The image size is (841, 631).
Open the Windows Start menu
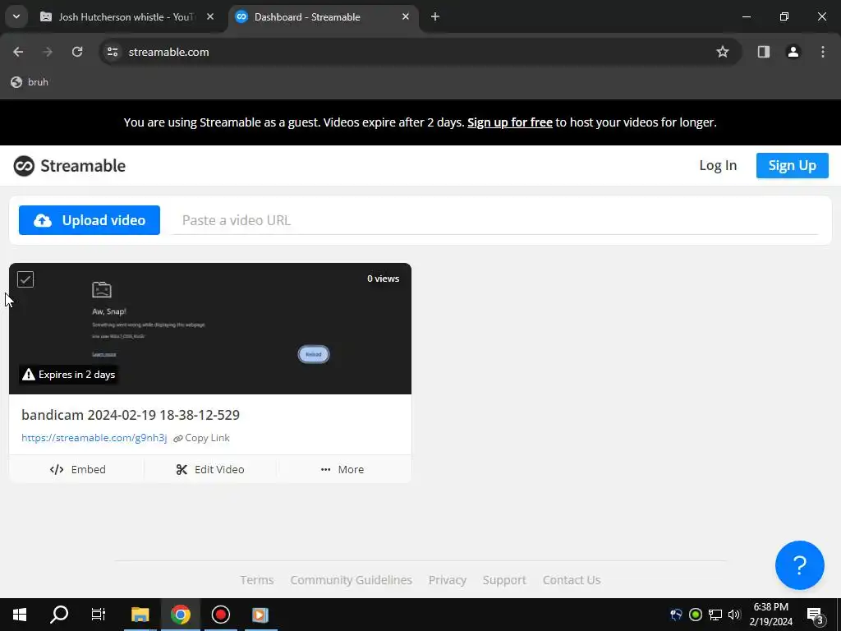coord(20,615)
